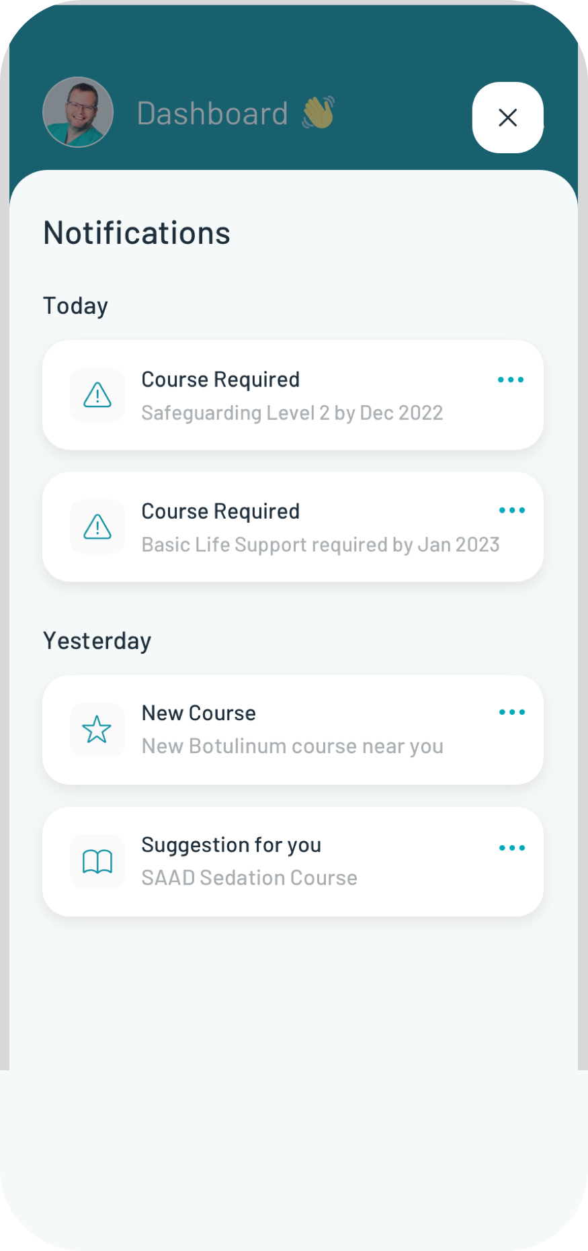
Task: Click the waving hand emoji beside Dashboard
Action: pyautogui.click(x=319, y=112)
